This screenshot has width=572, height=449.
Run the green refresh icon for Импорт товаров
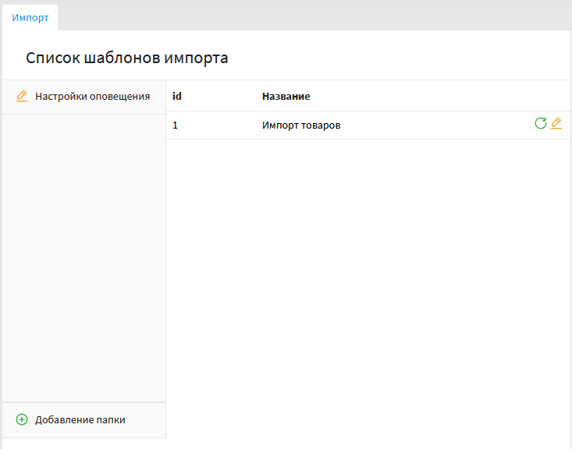[x=540, y=123]
